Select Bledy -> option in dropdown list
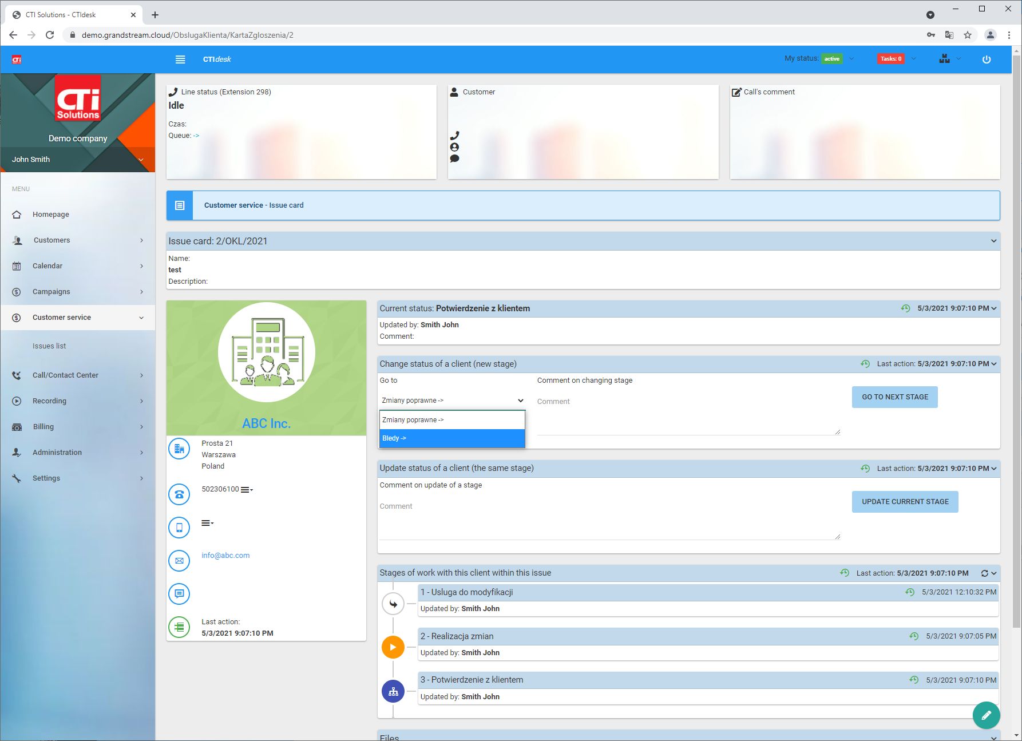Image resolution: width=1022 pixels, height=741 pixels. pos(452,438)
